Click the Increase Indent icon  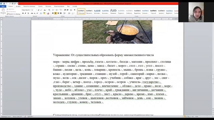(x=68, y=10)
